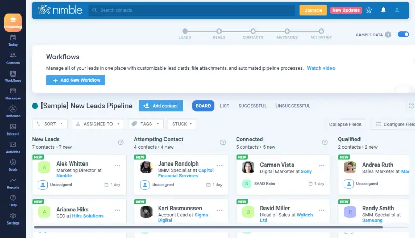Click Add New Workflow button

click(76, 80)
